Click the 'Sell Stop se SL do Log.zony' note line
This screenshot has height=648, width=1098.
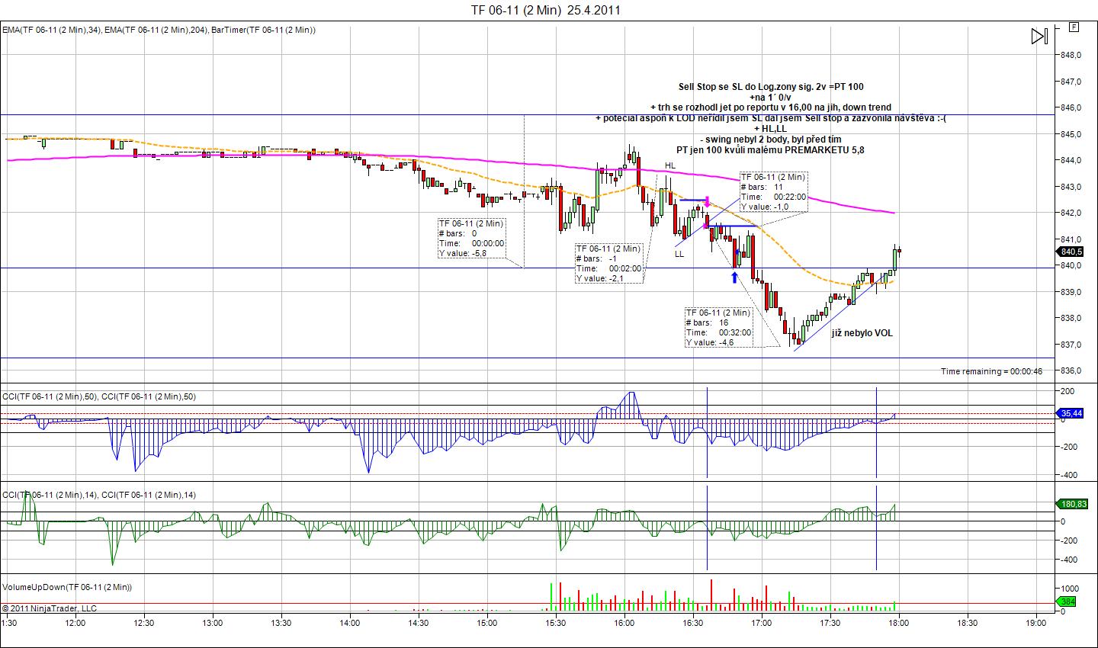point(771,87)
